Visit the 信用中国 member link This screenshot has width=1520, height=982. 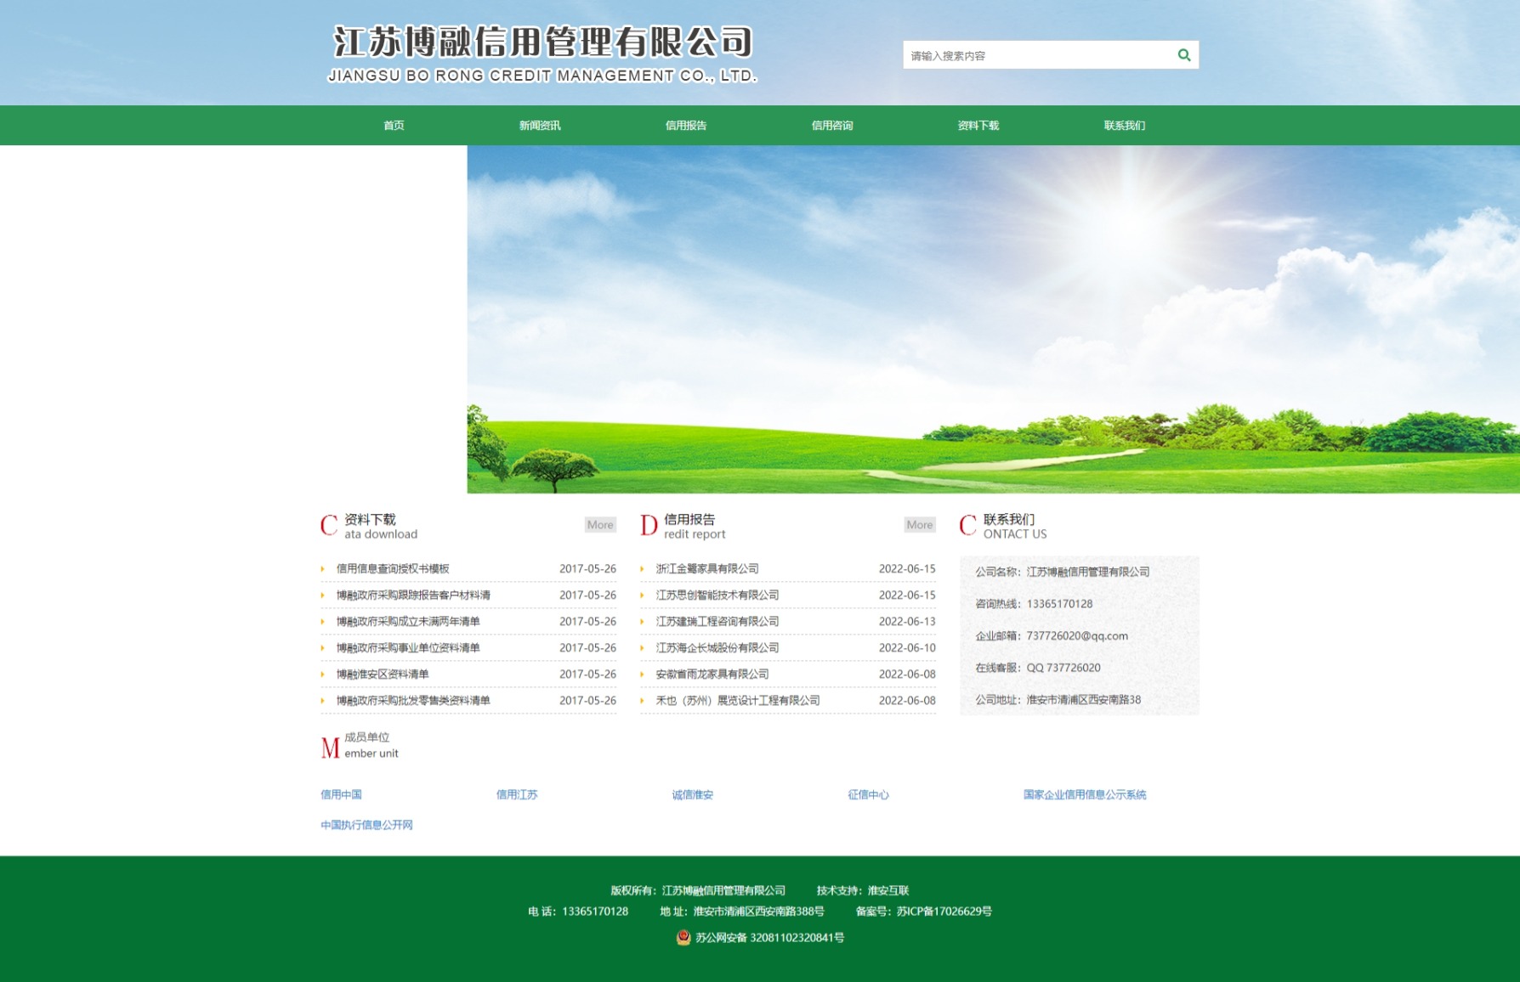pos(341,795)
